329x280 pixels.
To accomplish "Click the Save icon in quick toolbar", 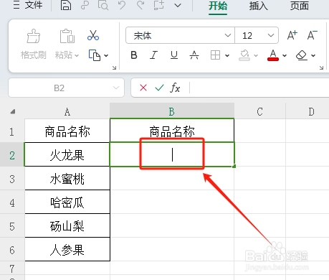I will [65, 5].
